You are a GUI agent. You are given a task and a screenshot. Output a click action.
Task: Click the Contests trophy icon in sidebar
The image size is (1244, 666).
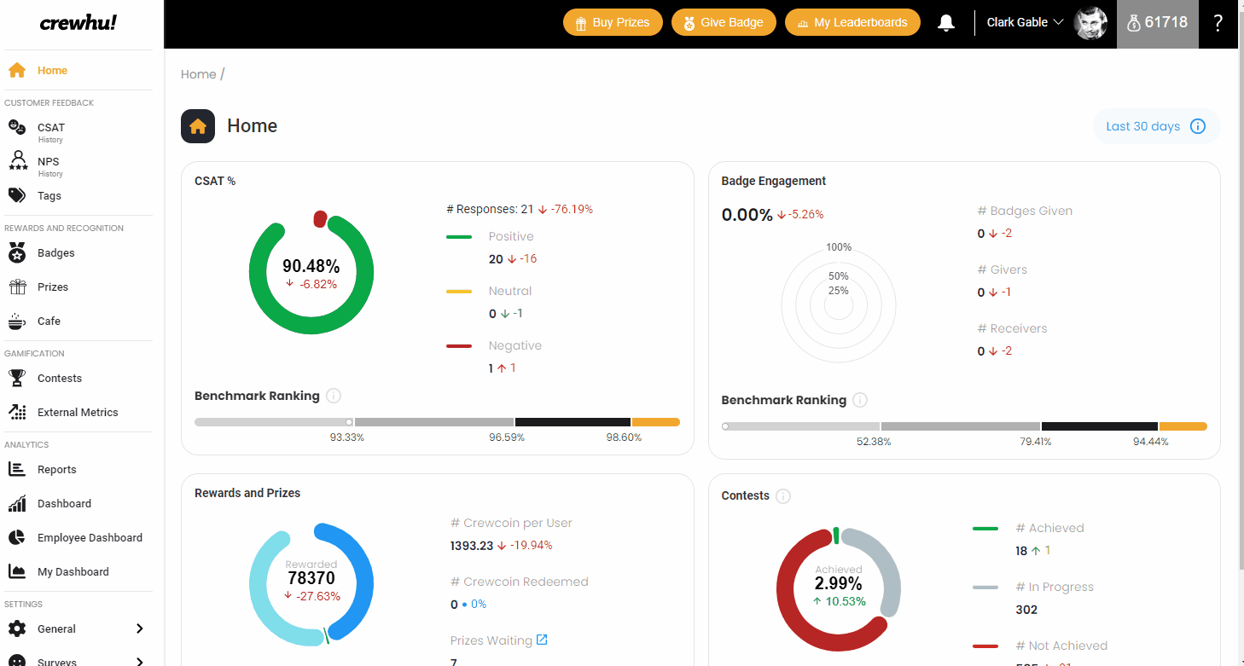pos(17,378)
